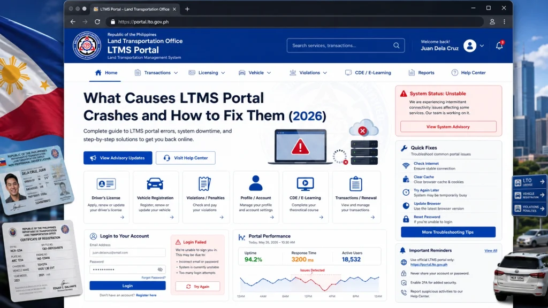Screen dimensions: 548x308
Task: Open CDE / E-Learning nav item
Action: 368,73
